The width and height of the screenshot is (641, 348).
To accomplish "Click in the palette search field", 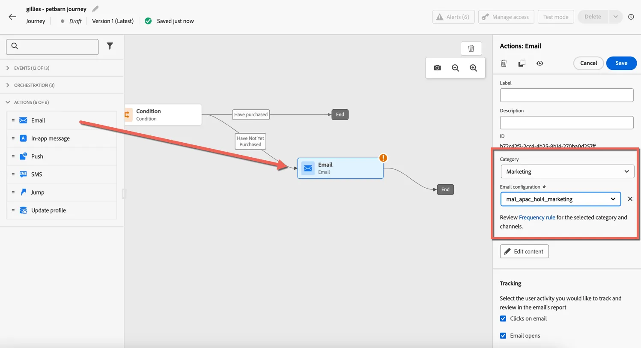I will point(52,47).
